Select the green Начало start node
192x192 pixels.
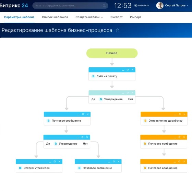click(x=112, y=53)
